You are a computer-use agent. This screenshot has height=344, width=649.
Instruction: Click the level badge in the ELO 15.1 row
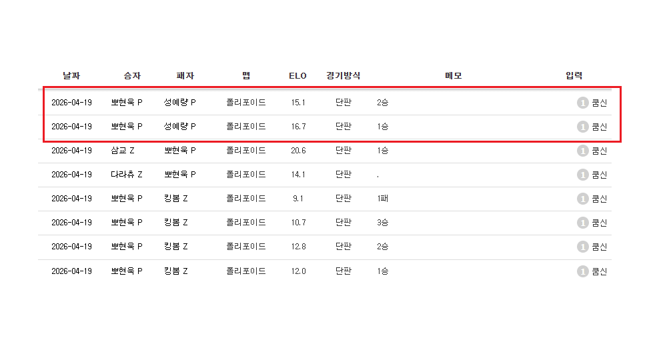tap(583, 103)
